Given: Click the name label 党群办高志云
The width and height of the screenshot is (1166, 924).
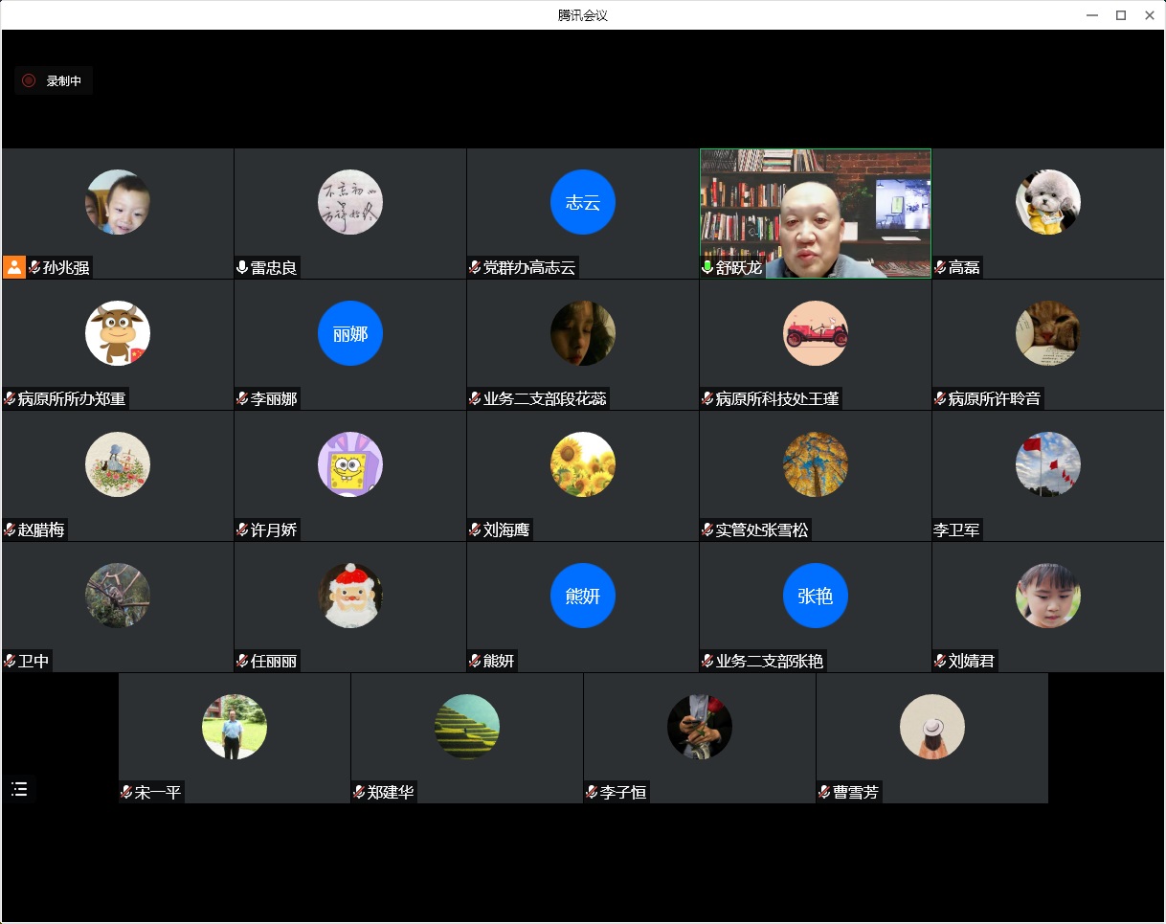Looking at the screenshot, I should click(529, 267).
